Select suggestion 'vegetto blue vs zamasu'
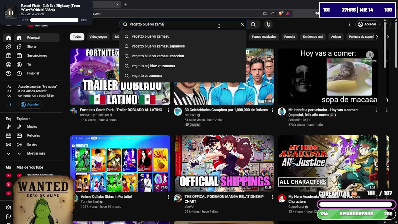Image resolution: width=398 pixels, height=224 pixels. (x=183, y=36)
